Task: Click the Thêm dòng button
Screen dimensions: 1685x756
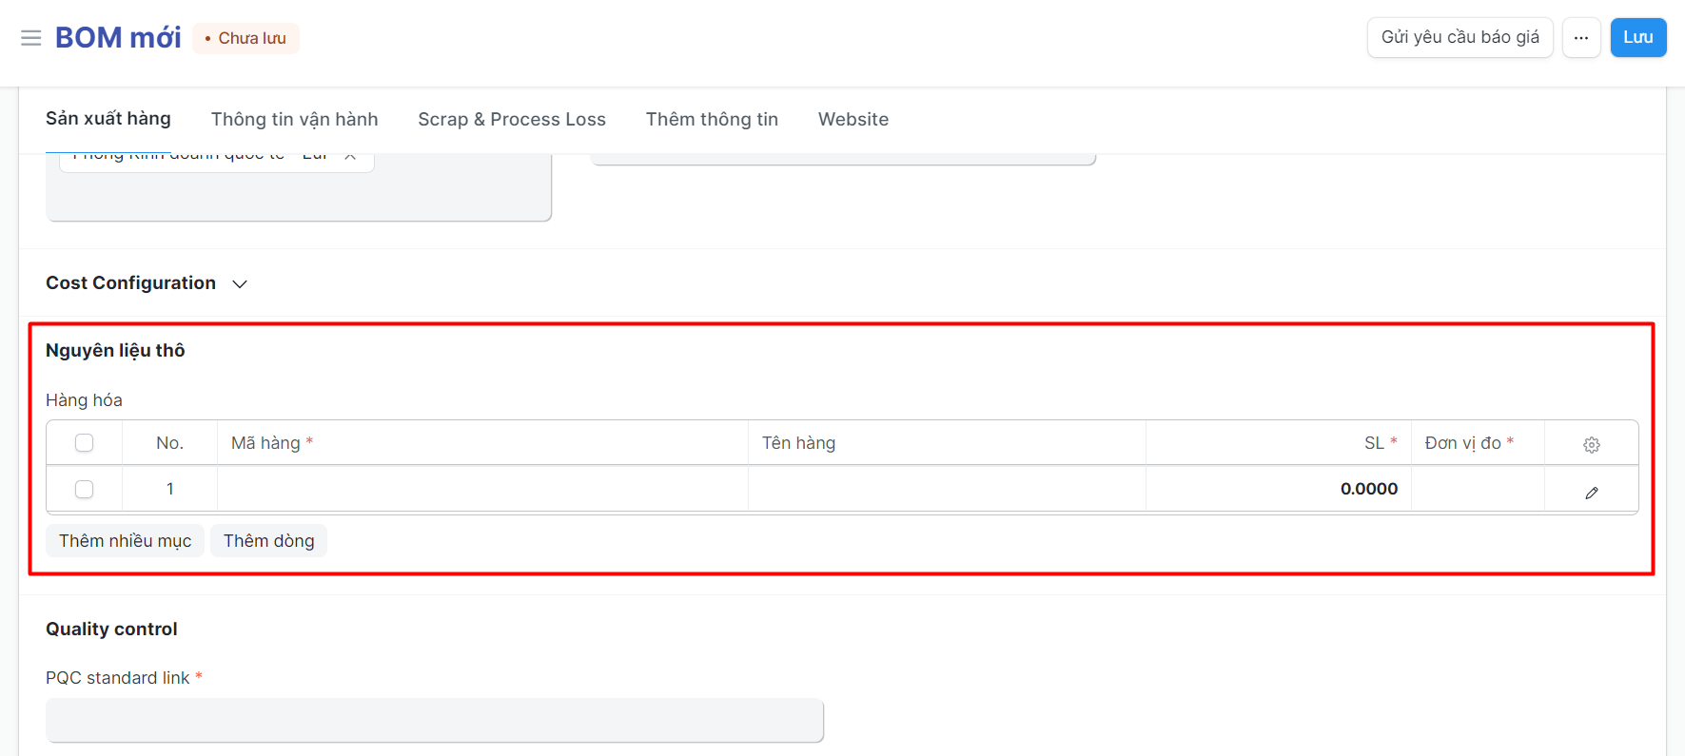Action: tap(268, 541)
